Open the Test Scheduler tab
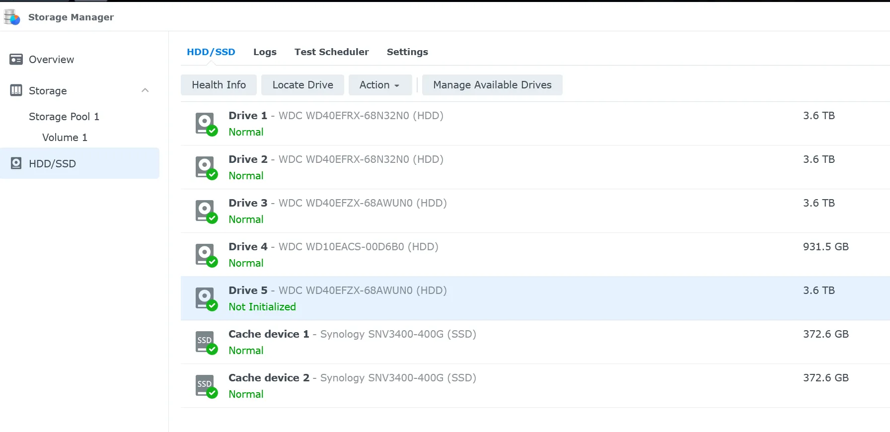Image resolution: width=890 pixels, height=432 pixels. (331, 52)
